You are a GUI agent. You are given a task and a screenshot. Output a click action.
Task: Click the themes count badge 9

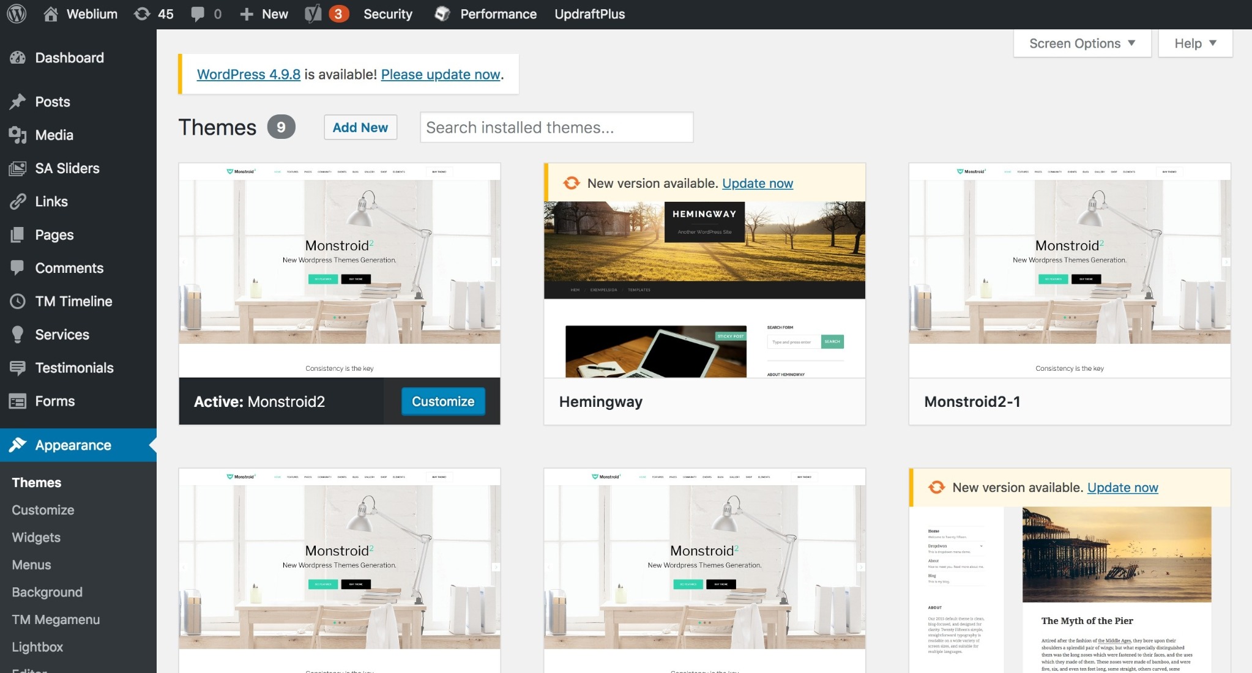click(x=281, y=127)
